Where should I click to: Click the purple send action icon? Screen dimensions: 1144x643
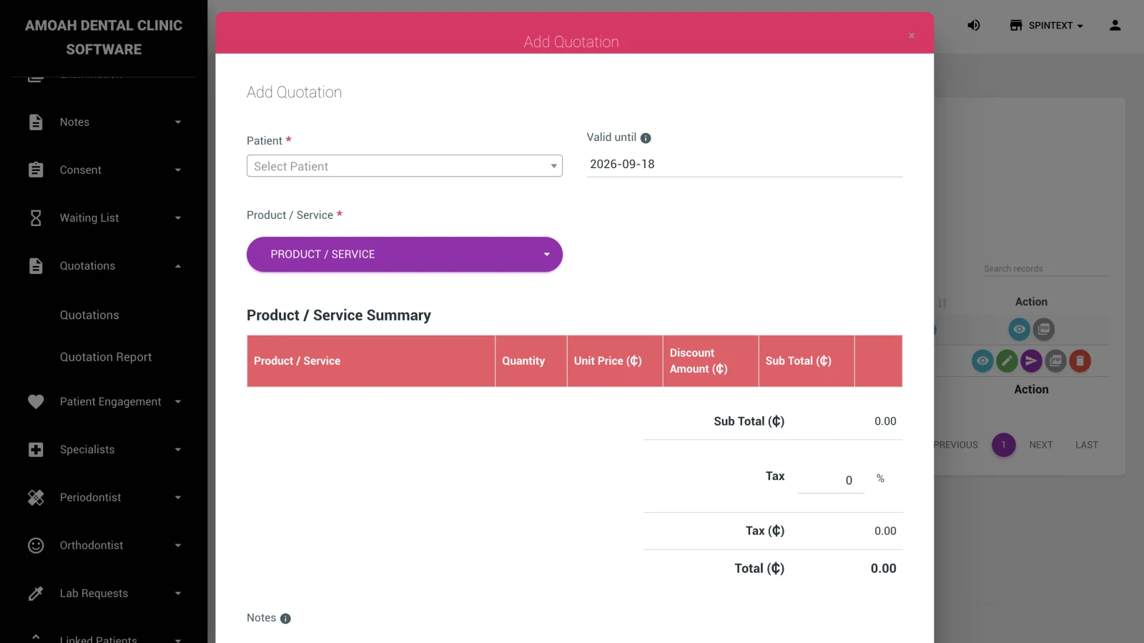[1031, 361]
